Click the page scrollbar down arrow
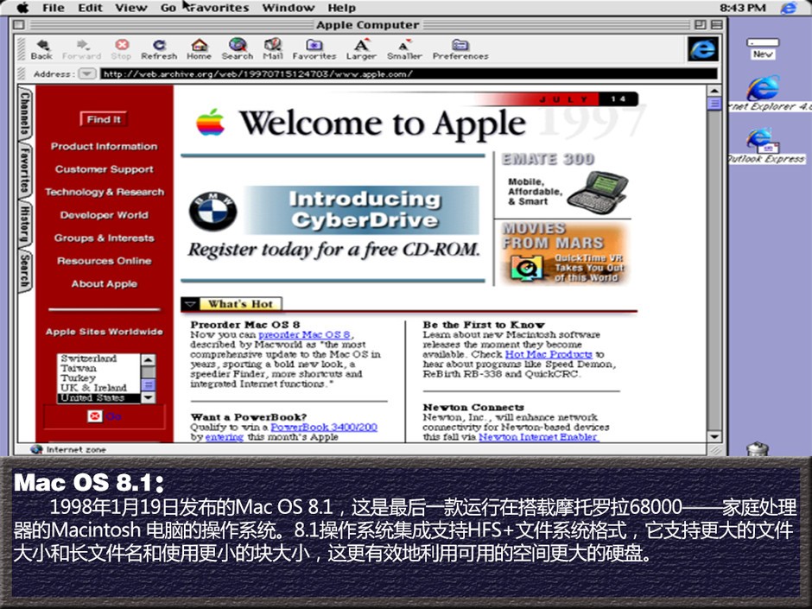Screen dimensions: 812x609 coord(714,436)
